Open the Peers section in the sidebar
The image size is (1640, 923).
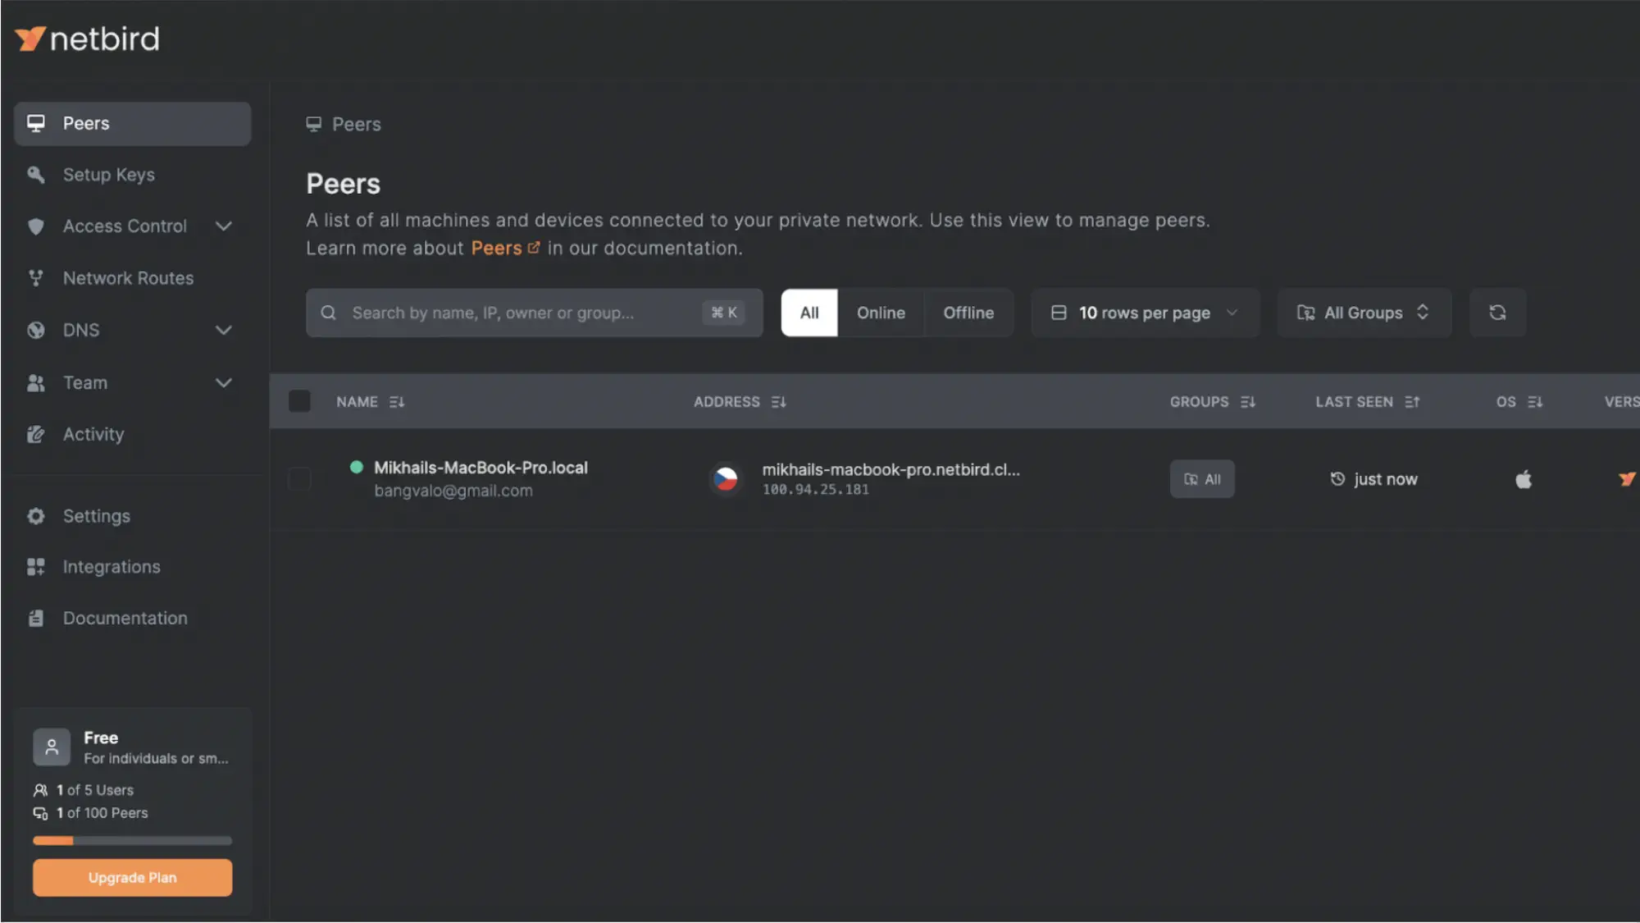coord(86,123)
